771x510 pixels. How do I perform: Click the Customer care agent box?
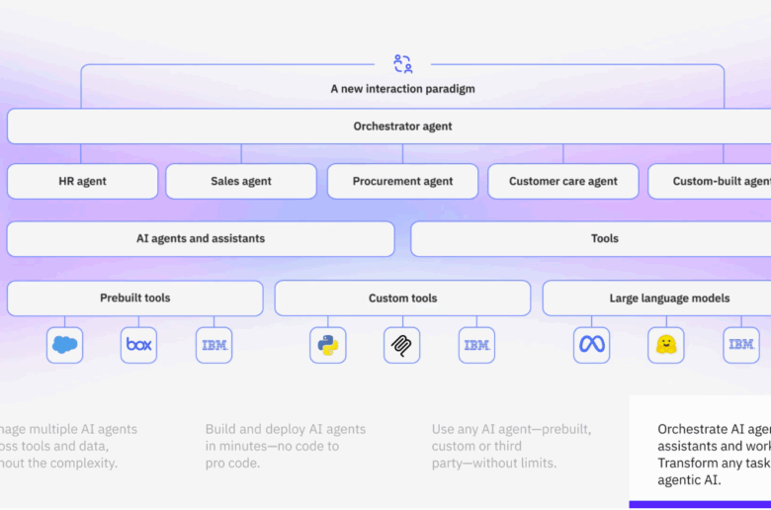click(x=563, y=182)
